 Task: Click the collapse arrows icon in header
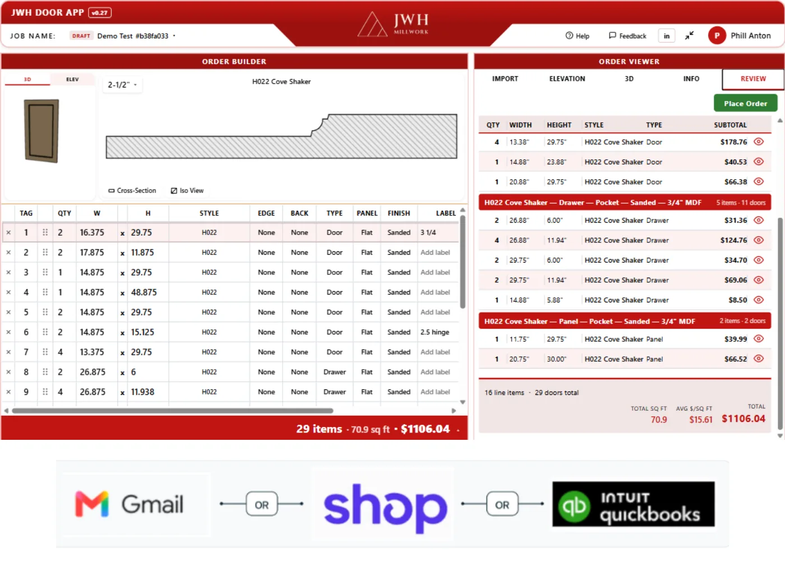pos(689,35)
